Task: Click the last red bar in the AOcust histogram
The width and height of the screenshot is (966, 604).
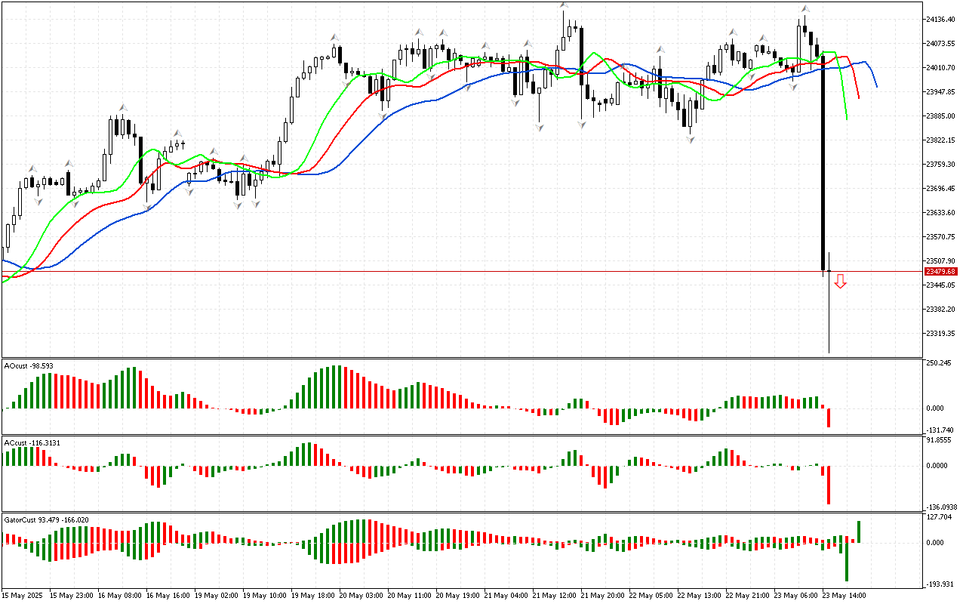Action: [x=829, y=418]
